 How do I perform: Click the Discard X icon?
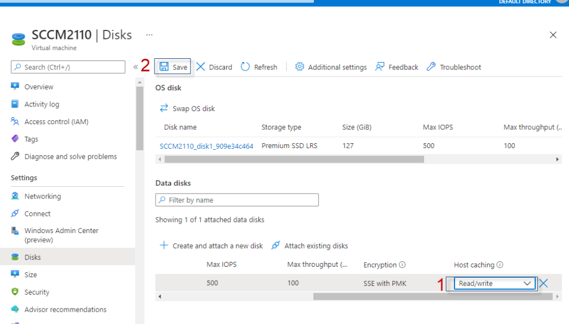click(x=201, y=67)
